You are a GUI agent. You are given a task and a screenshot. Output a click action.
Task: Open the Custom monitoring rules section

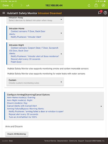(35, 82)
